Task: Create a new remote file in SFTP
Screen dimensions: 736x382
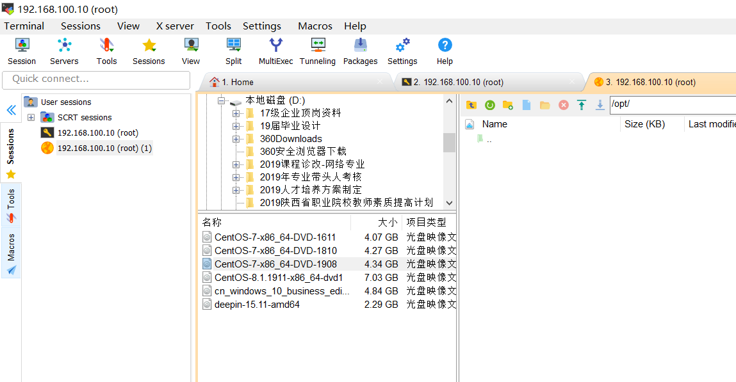Action: tap(526, 105)
